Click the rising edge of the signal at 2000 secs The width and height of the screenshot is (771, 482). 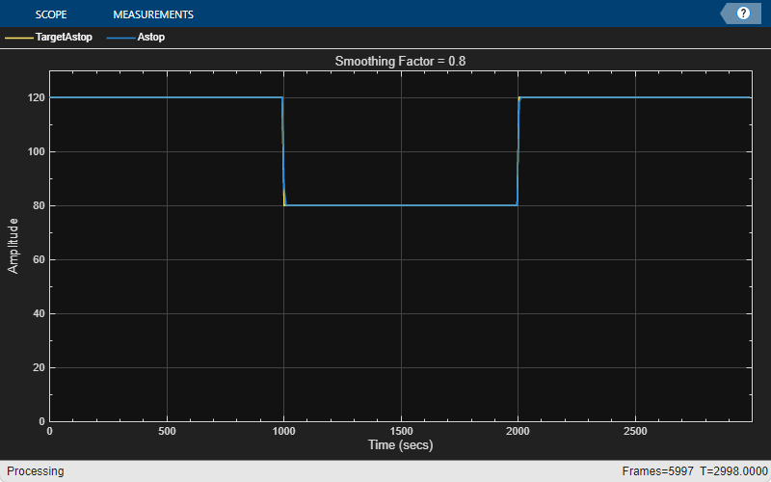[x=518, y=151]
